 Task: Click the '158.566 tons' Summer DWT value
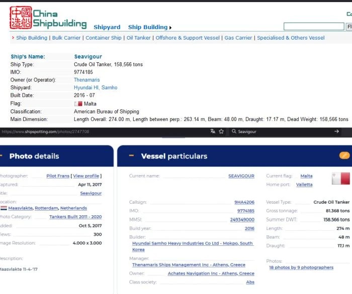pos(336,220)
